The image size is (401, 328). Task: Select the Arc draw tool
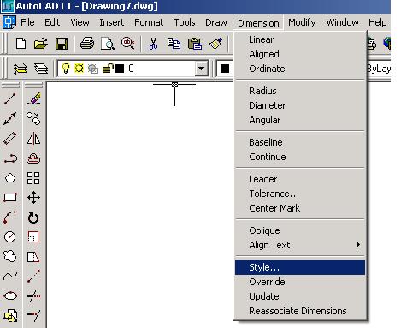click(x=10, y=218)
